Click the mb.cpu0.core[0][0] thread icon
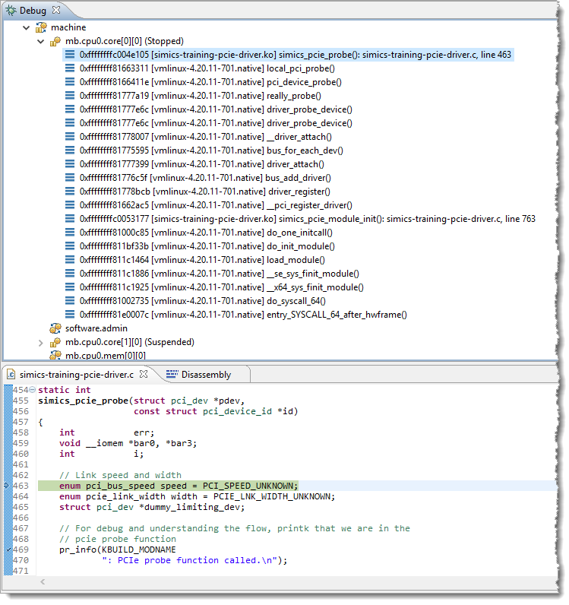 pyautogui.click(x=55, y=41)
